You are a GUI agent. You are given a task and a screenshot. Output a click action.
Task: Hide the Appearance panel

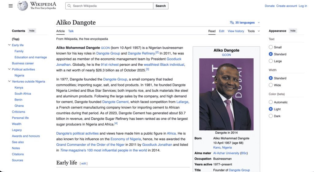(293, 31)
